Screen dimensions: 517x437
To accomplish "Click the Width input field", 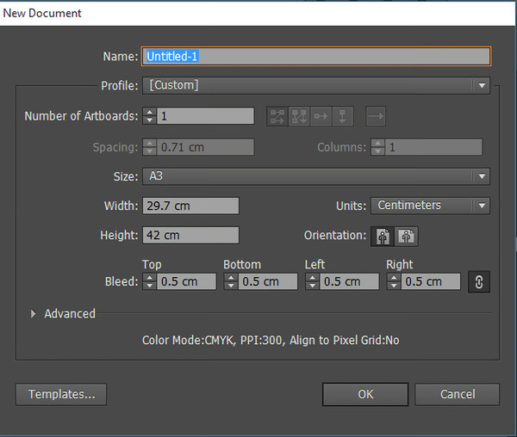I will [x=190, y=206].
